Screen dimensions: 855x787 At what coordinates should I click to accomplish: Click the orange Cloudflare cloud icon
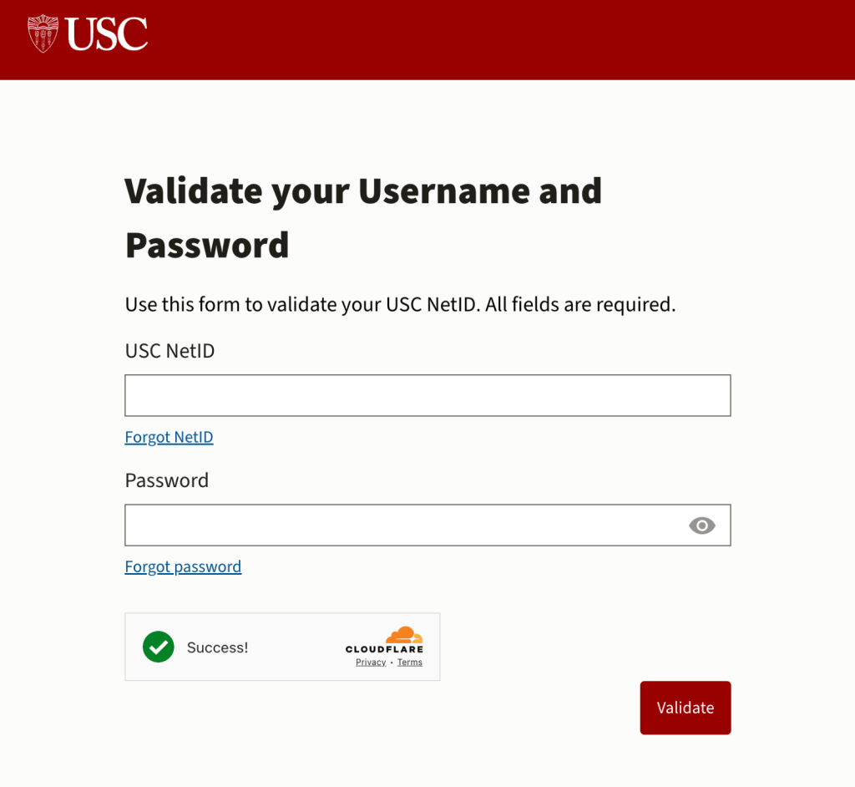pos(406,637)
